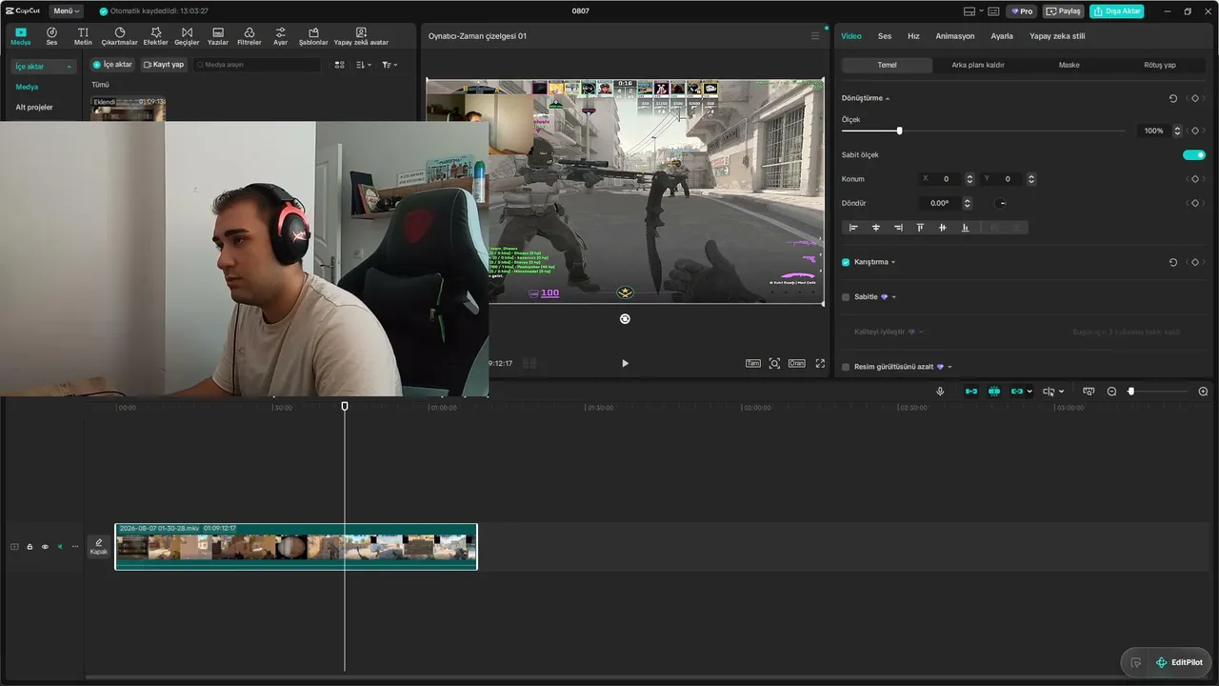Click the Paylaş share button

[x=1064, y=11]
